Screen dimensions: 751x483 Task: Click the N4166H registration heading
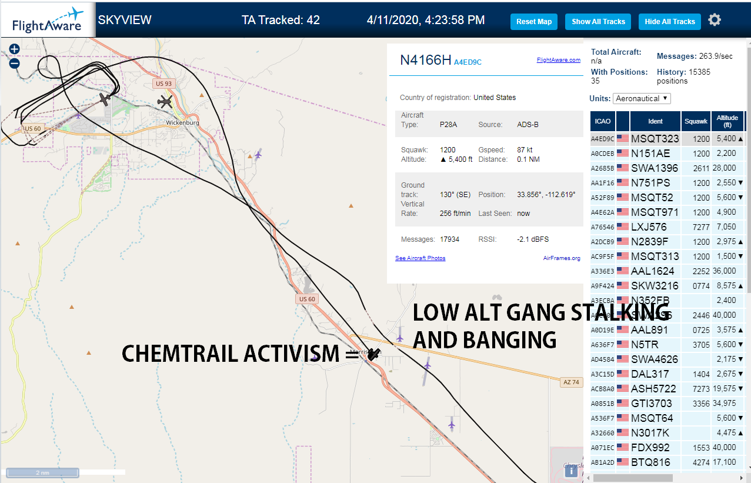click(x=425, y=60)
